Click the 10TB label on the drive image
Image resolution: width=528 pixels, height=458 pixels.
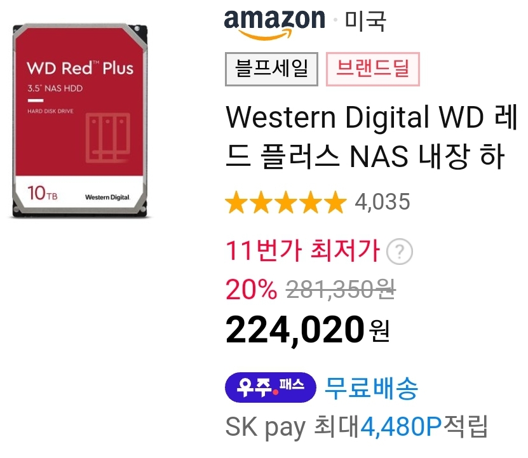coord(43,193)
